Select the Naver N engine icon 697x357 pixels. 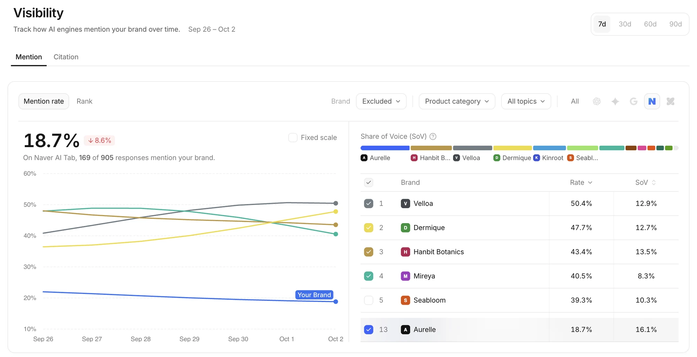652,101
